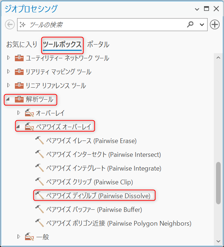
Task: Collapse the 解析ツール toolbox
Action: [8, 99]
